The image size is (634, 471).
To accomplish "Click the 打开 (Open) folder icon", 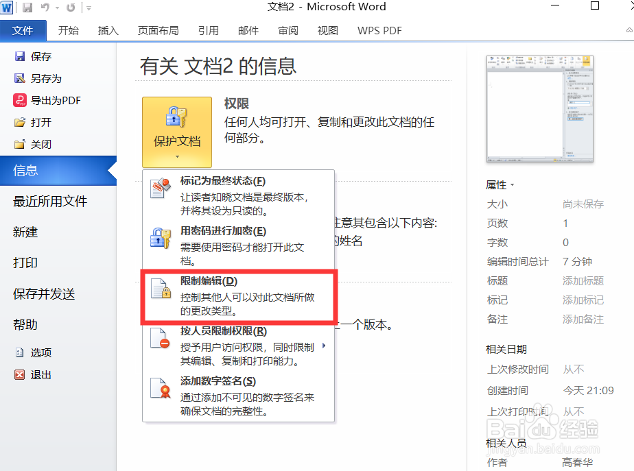I will click(x=21, y=122).
